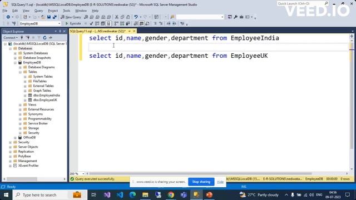This screenshot has height=200, width=356.
Task: Open the File menu
Action: coord(5,11)
